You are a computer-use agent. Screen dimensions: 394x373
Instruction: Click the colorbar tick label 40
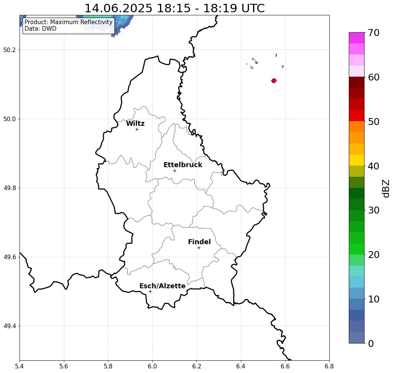(374, 166)
